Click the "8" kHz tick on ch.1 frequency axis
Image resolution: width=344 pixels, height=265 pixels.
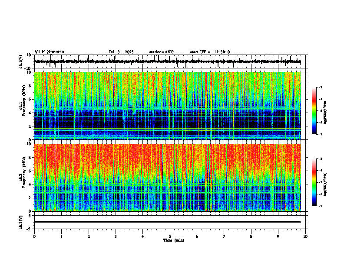(x=31, y=86)
